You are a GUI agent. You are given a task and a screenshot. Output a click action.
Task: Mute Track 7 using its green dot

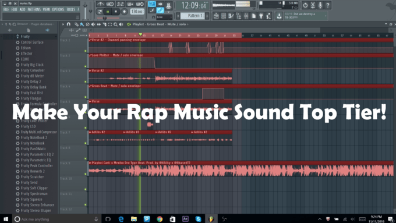[x=86, y=143]
